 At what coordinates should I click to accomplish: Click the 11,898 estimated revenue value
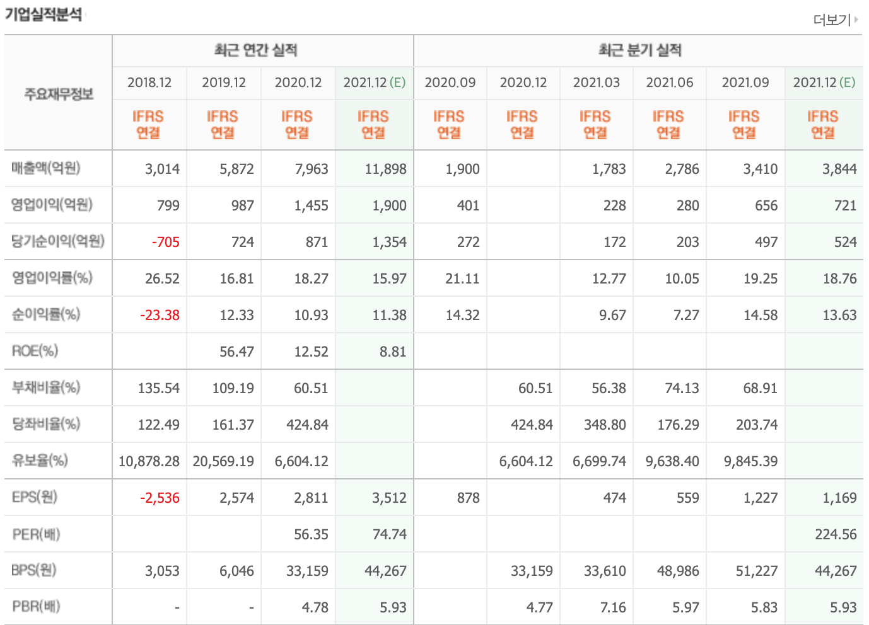(x=385, y=169)
